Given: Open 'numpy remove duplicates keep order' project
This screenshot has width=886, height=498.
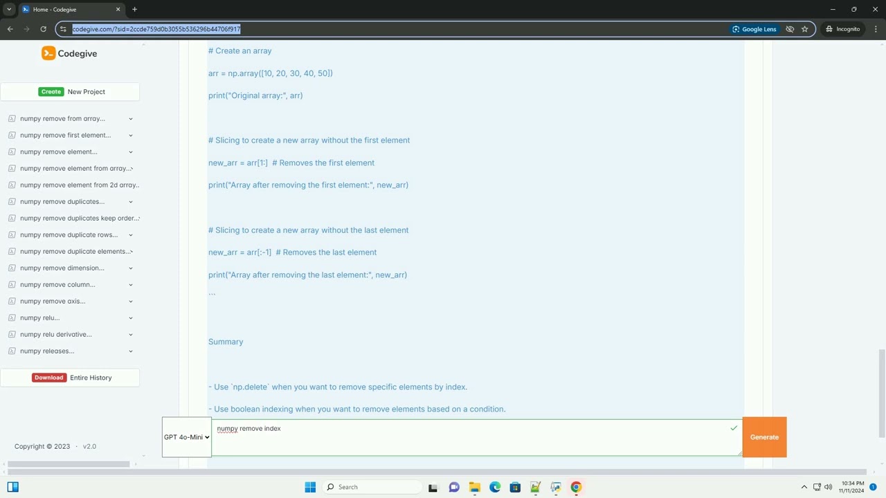Looking at the screenshot, I should point(79,218).
